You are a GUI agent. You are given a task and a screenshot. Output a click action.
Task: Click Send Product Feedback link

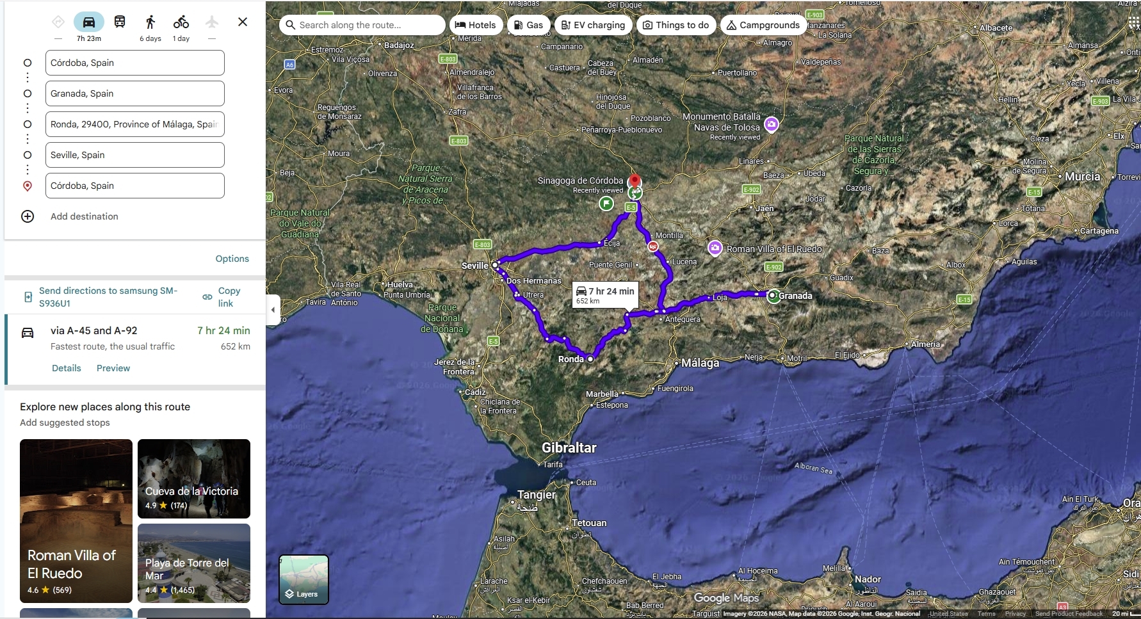click(x=1069, y=614)
